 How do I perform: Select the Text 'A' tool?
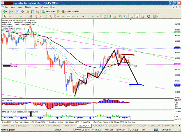[x=41, y=16]
